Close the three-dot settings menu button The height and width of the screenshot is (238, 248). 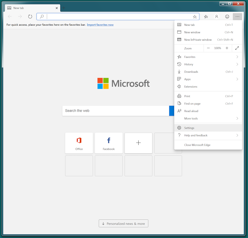(x=237, y=17)
